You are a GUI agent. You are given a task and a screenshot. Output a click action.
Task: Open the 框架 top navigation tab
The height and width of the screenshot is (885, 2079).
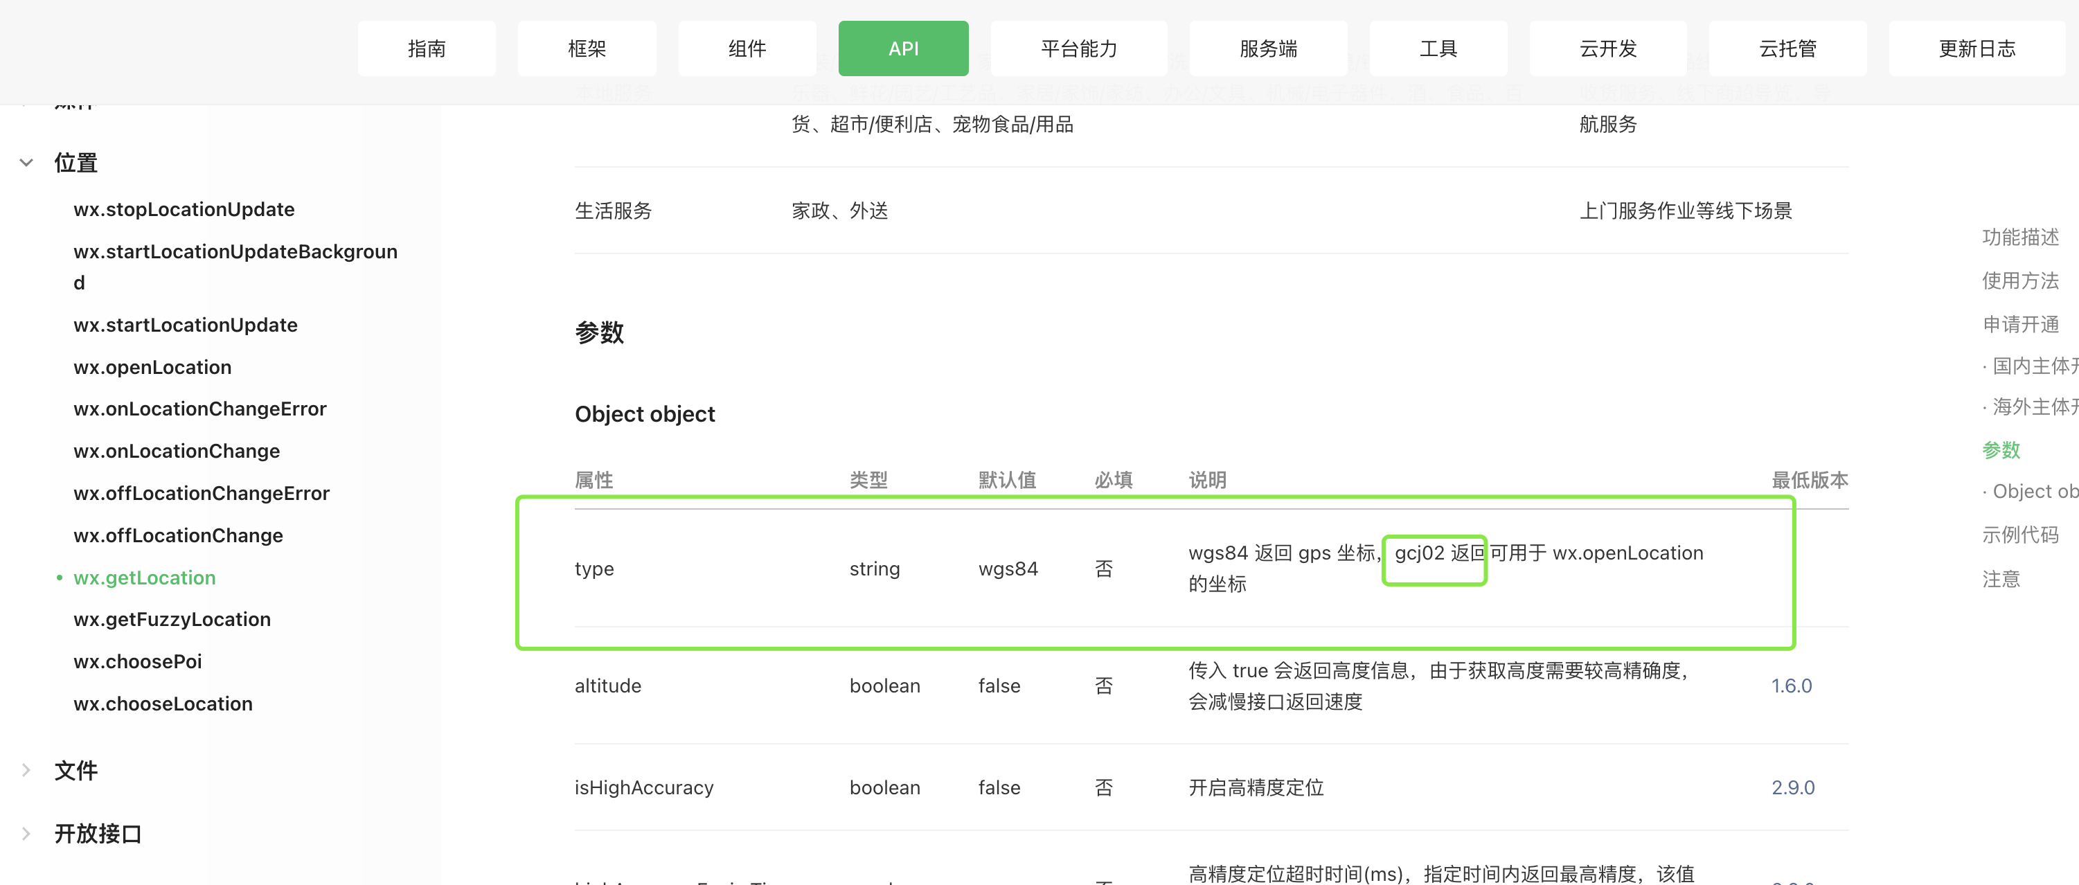(x=587, y=49)
